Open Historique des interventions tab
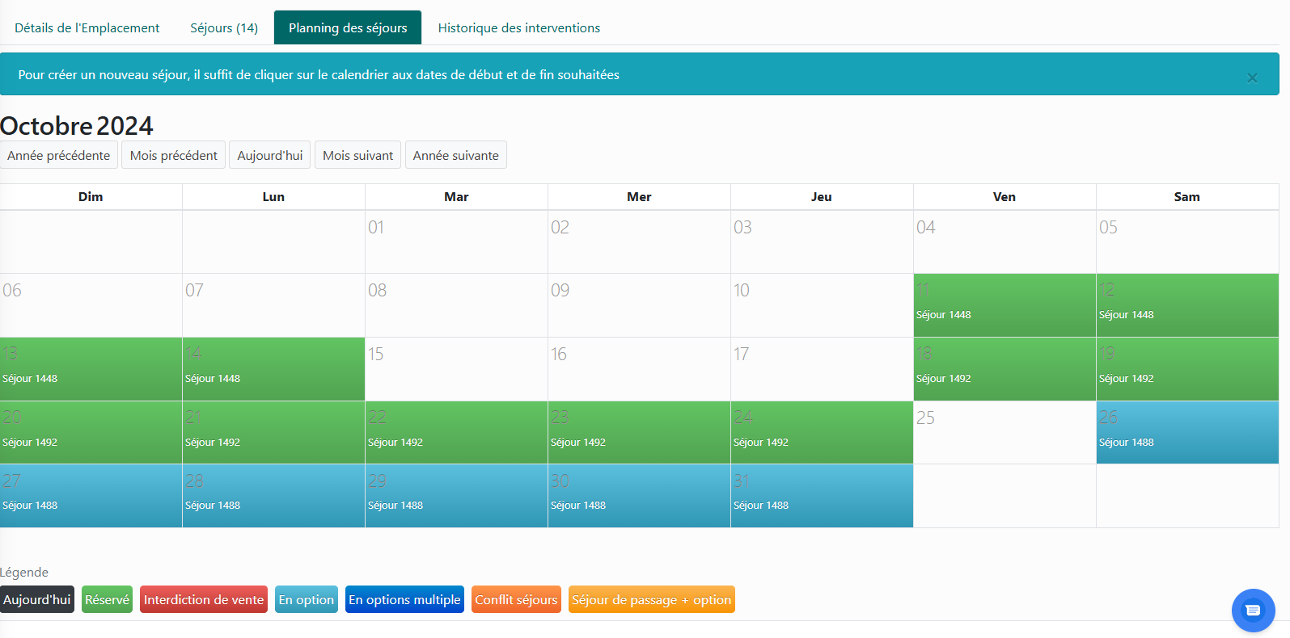Screen dimensions: 1290x638 [518, 28]
